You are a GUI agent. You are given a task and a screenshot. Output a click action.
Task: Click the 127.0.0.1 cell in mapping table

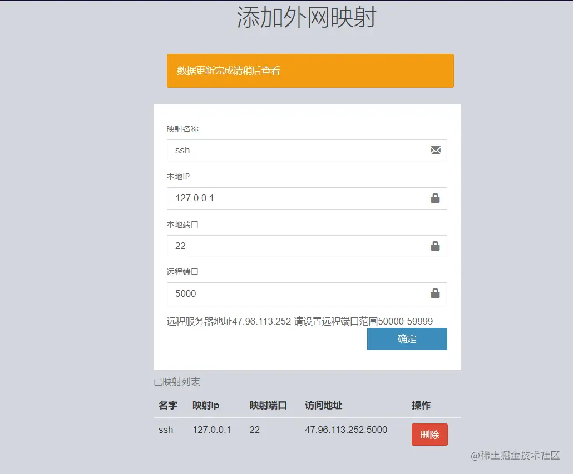(x=212, y=430)
